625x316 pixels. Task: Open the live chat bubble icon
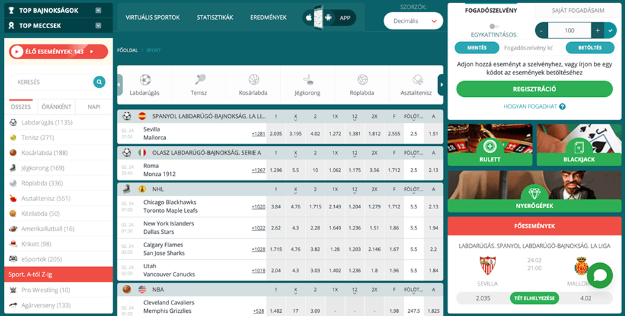coord(599,276)
